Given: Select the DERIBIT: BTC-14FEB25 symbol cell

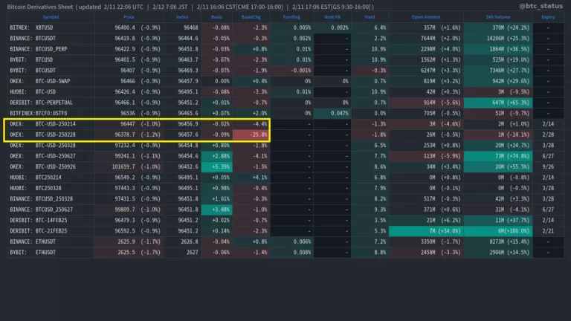Looking at the screenshot, I should click(x=51, y=220).
